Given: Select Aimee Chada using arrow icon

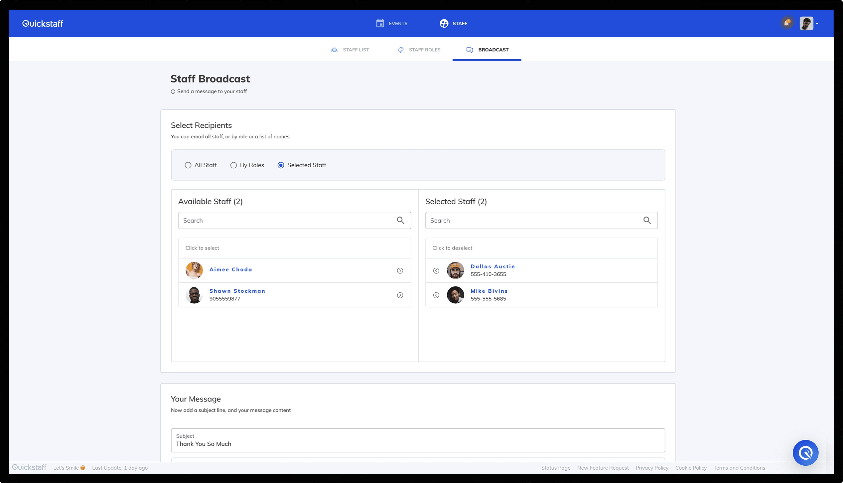Looking at the screenshot, I should pos(400,270).
